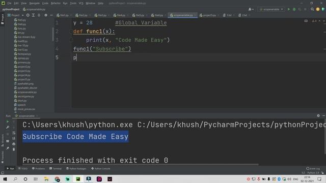Toggle soft-wrap in Run console

[x=14, y=133]
